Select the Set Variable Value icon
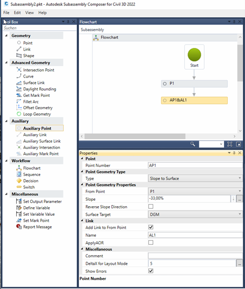The height and width of the screenshot is (289, 245). point(19,214)
